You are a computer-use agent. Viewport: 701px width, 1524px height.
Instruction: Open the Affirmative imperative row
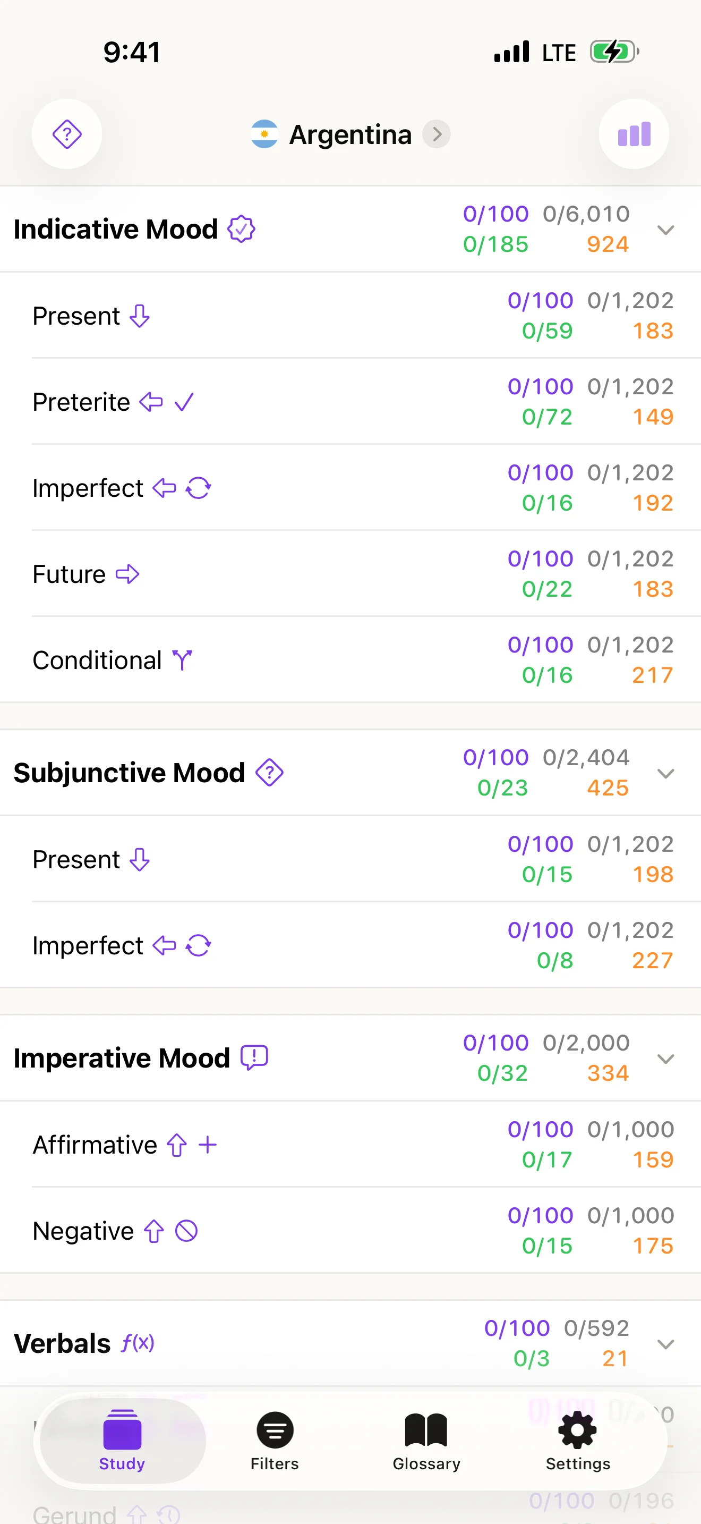pyautogui.click(x=295, y=1144)
